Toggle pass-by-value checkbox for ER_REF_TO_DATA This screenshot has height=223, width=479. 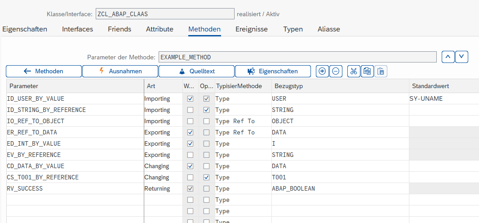tap(191, 133)
